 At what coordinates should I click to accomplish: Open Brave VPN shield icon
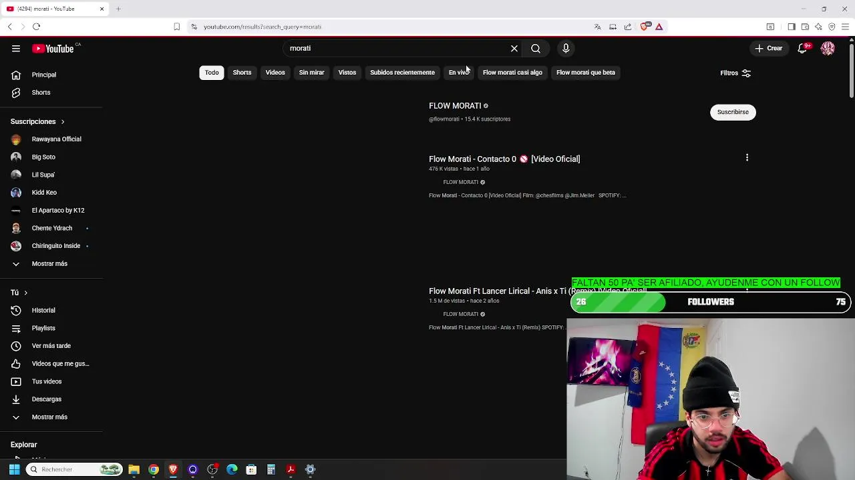point(832,27)
